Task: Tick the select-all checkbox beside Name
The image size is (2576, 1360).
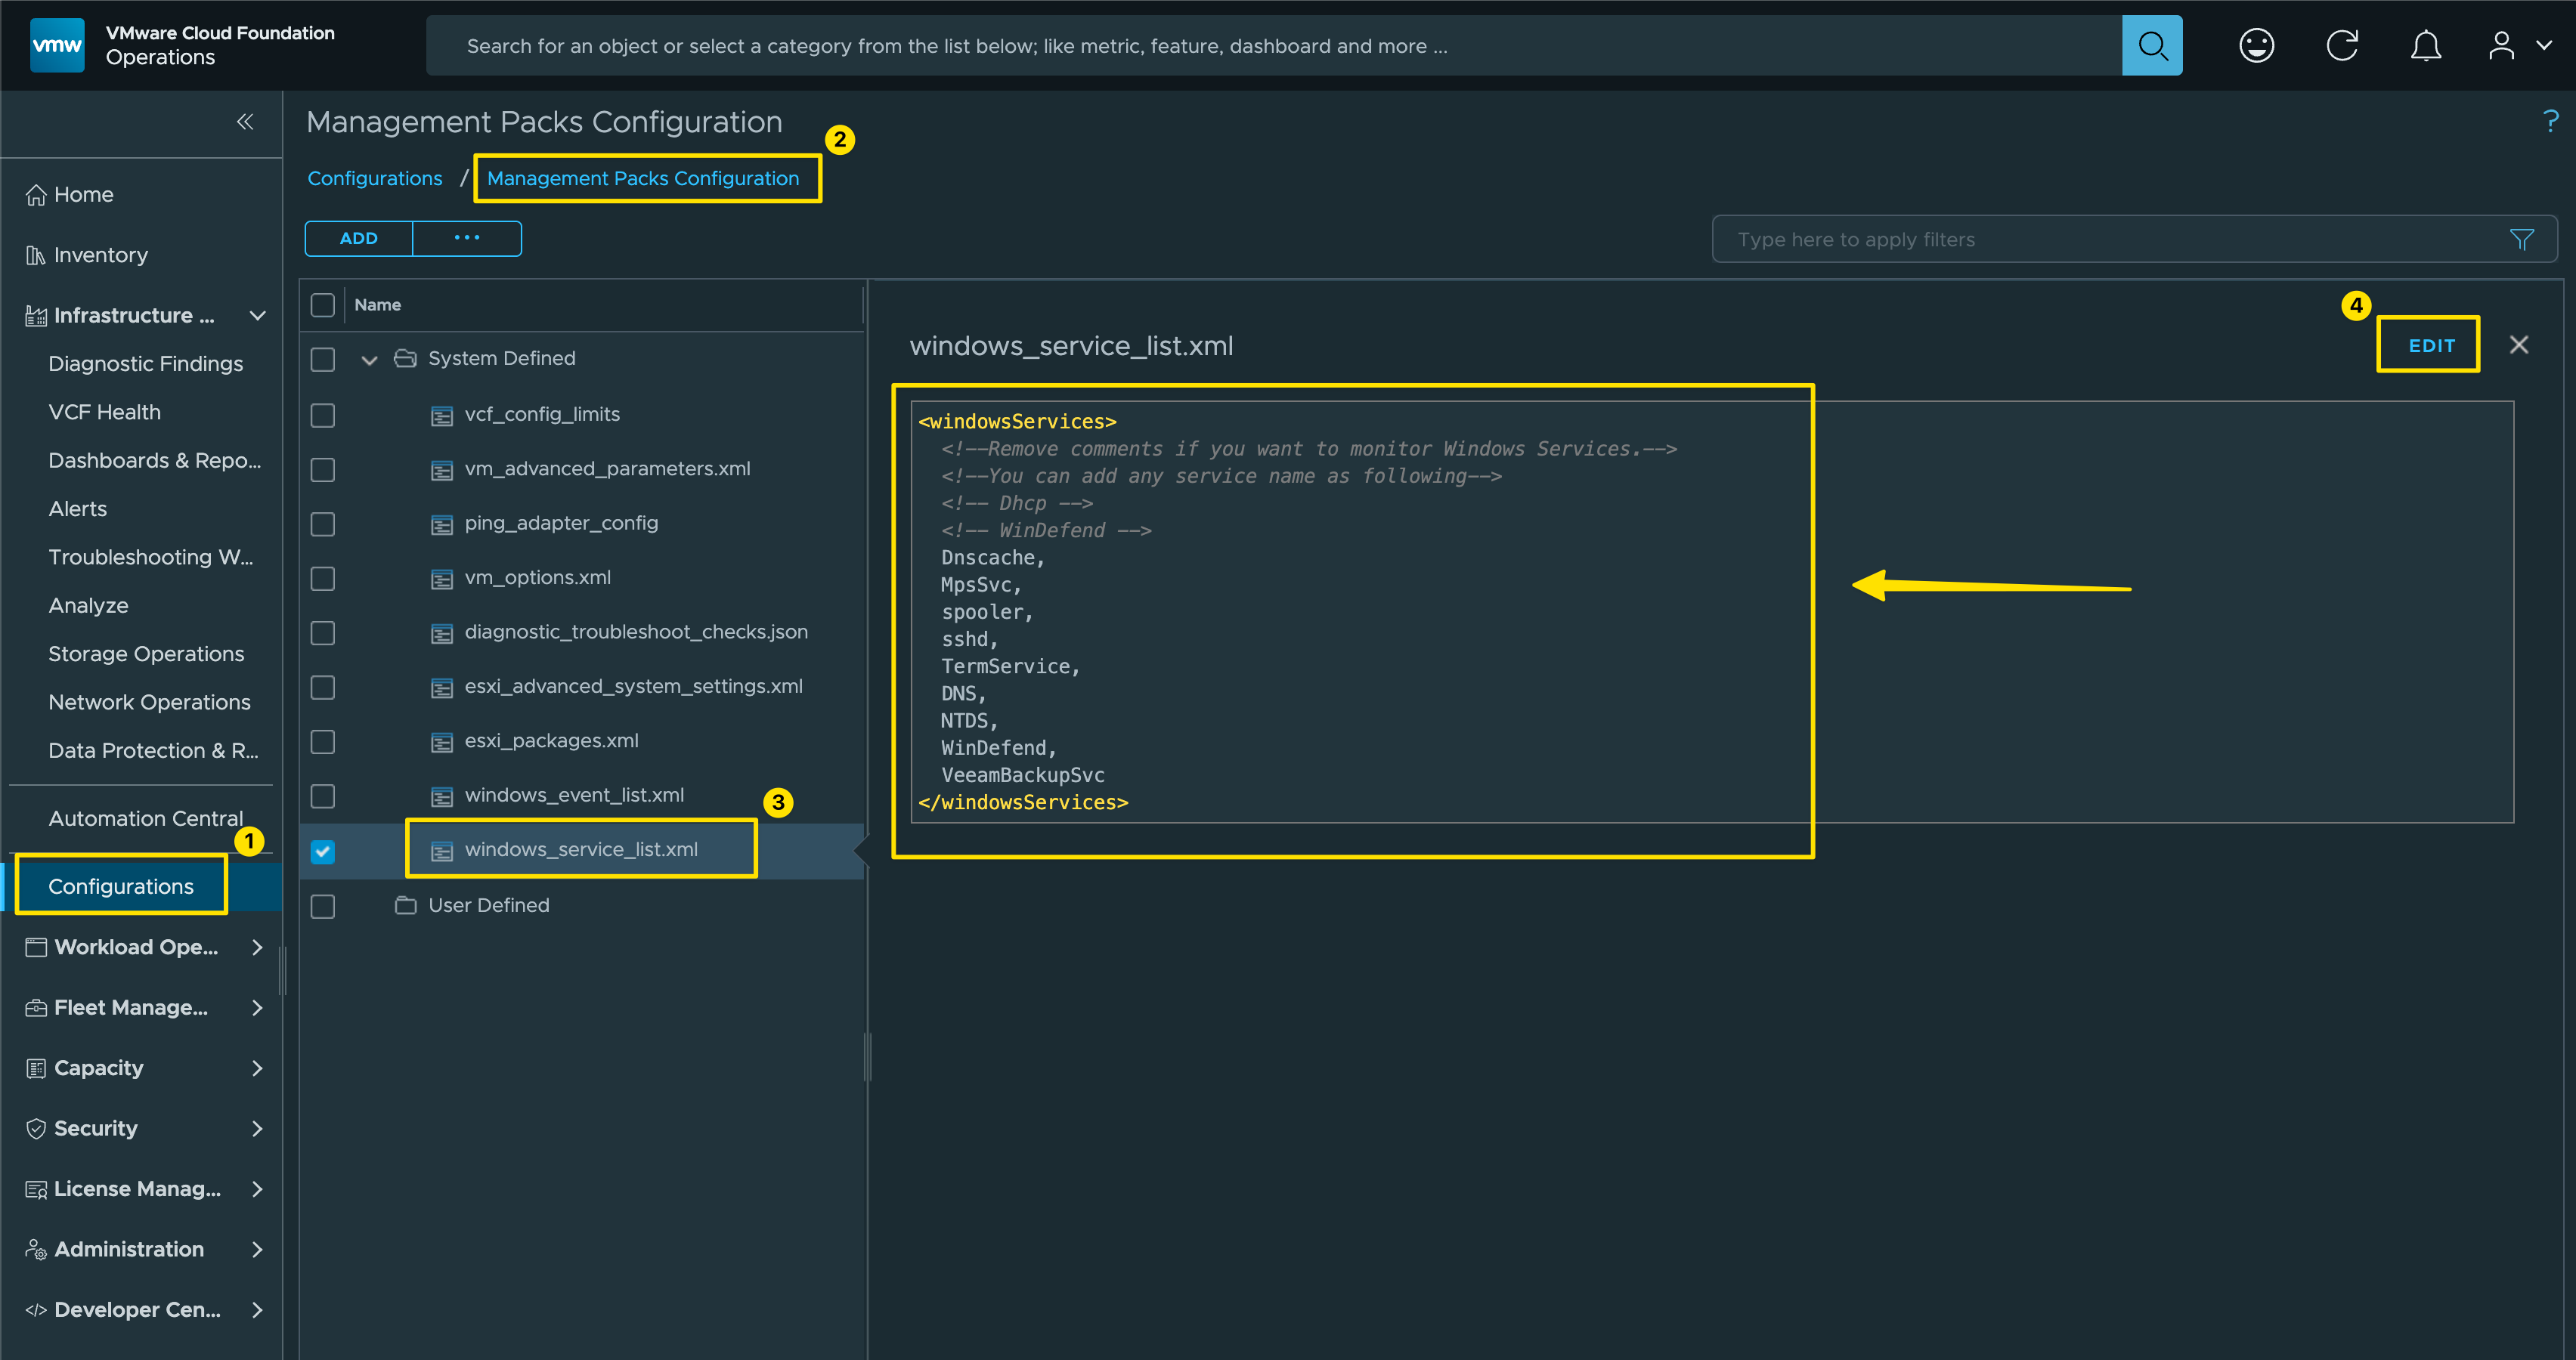Action: [x=322, y=304]
